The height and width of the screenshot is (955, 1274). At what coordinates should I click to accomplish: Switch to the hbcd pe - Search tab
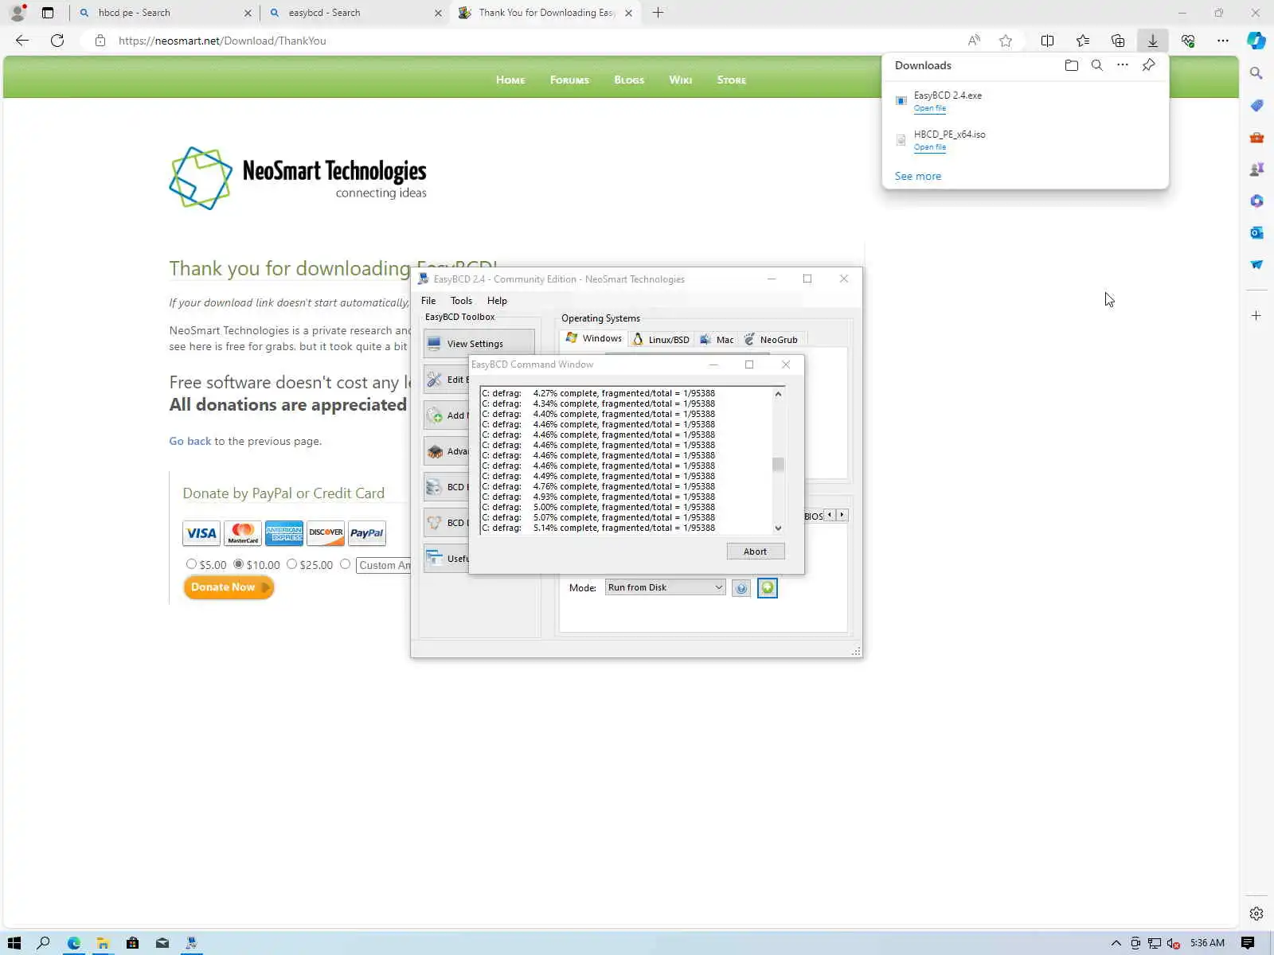165,13
